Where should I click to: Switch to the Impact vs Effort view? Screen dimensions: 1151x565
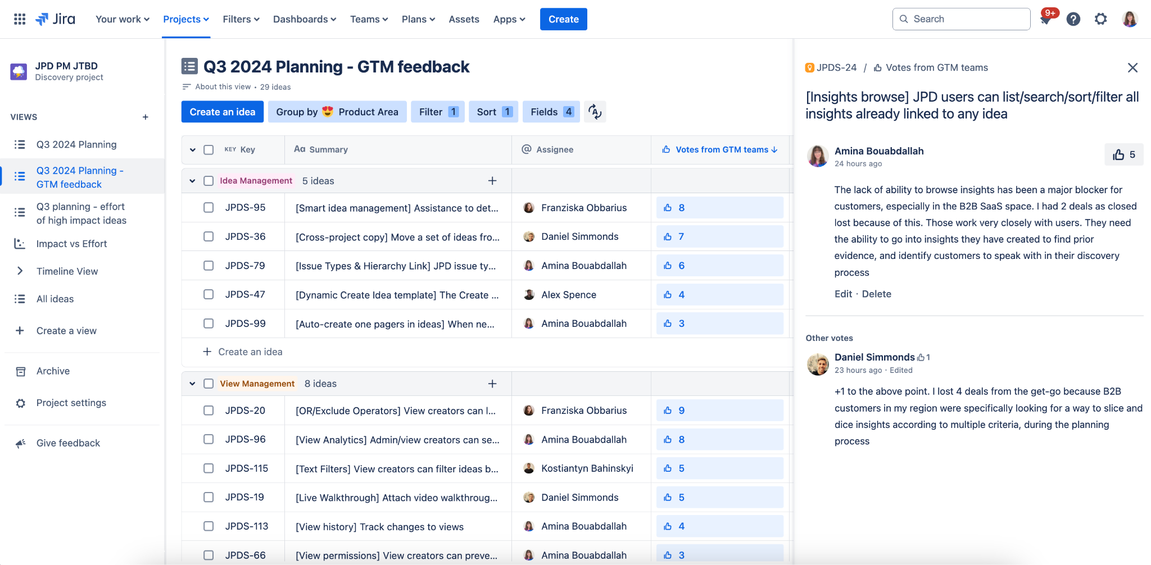pyautogui.click(x=71, y=244)
